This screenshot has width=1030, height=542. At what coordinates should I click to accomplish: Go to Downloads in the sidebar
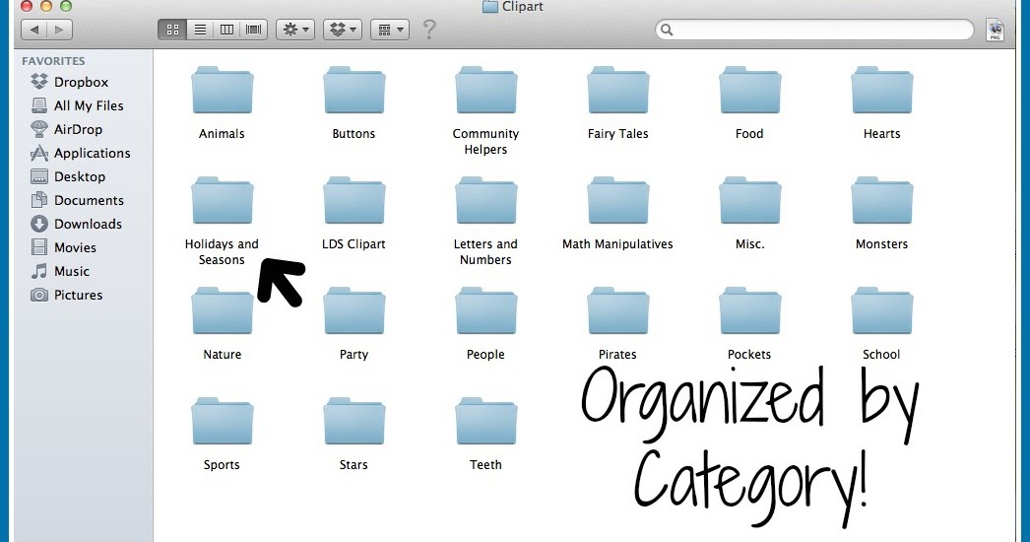[76, 224]
